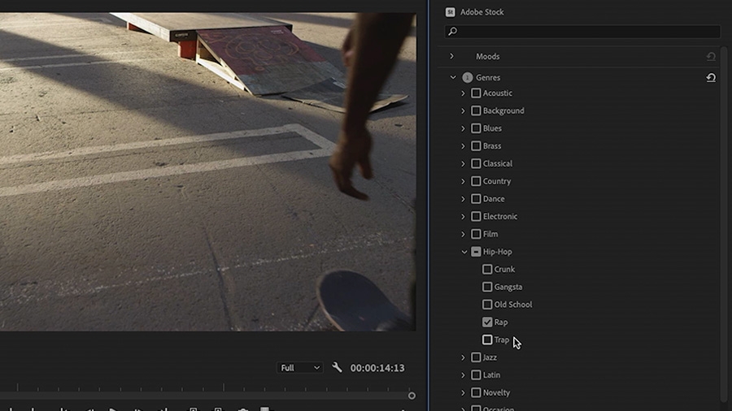Check the Gangsta subgenre checkbox
Screen dimensions: 732x411
(x=487, y=287)
